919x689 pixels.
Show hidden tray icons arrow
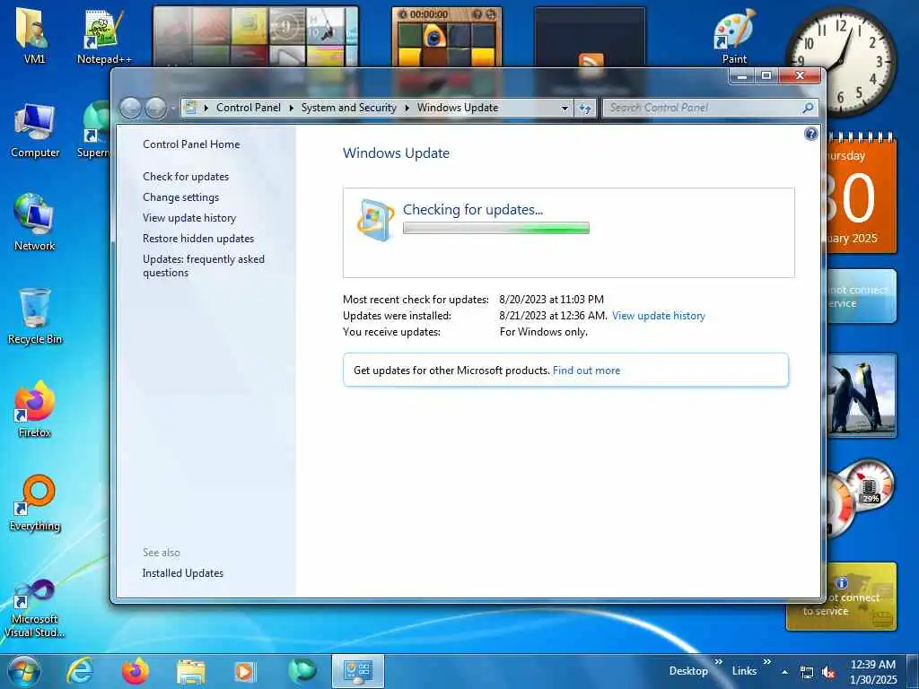pyautogui.click(x=784, y=673)
